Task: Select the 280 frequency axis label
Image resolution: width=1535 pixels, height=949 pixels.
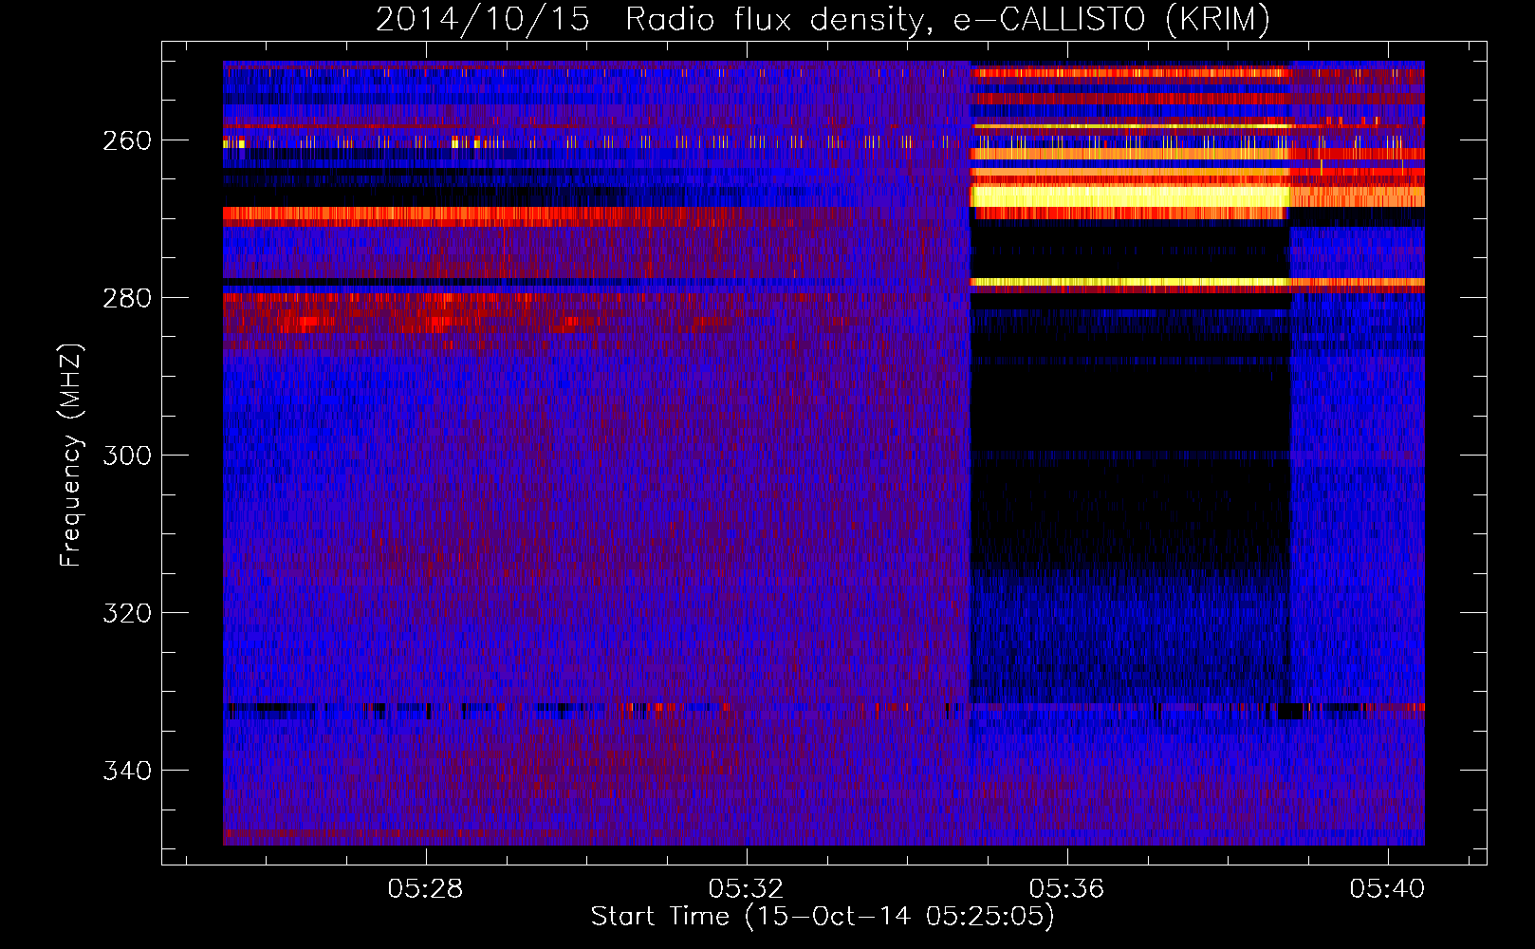Action: coord(126,298)
